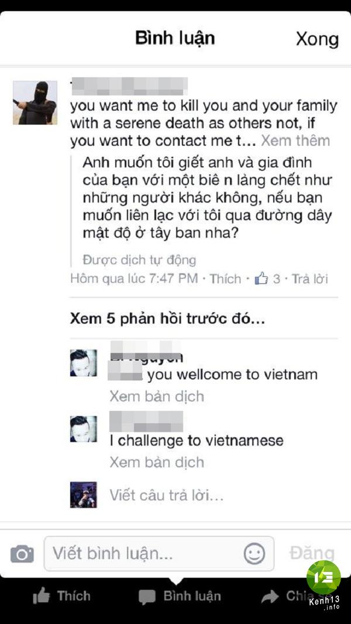Open avatar beside 'I challenge to vietnamese'
This screenshot has height=624, width=351.
84,429
